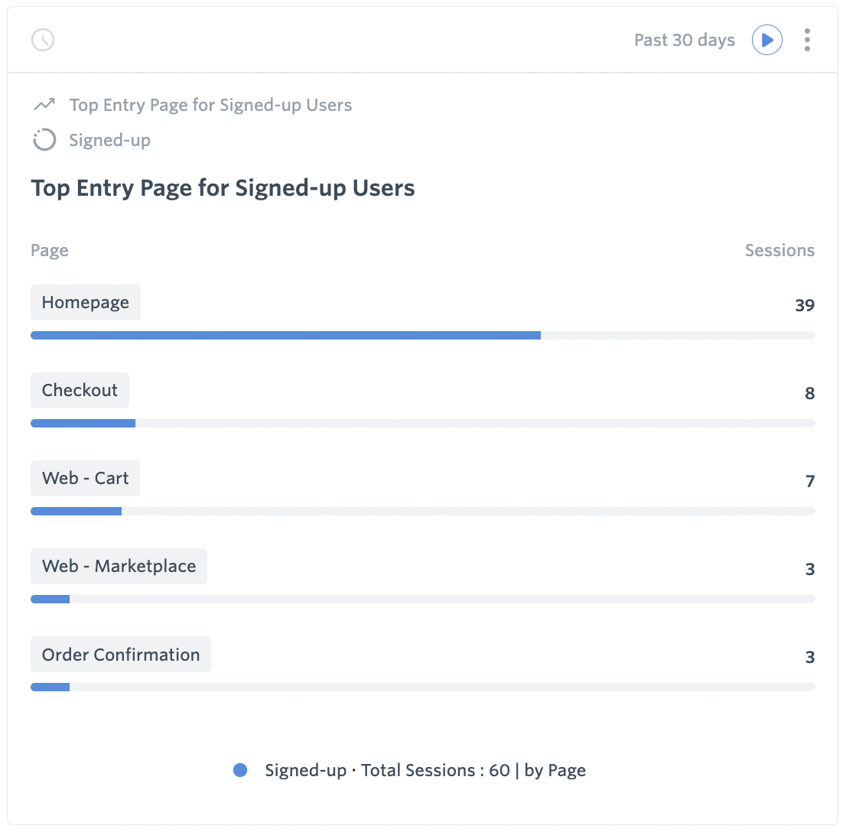846x832 pixels.
Task: Select the Homepage entry chip
Action: [86, 302]
